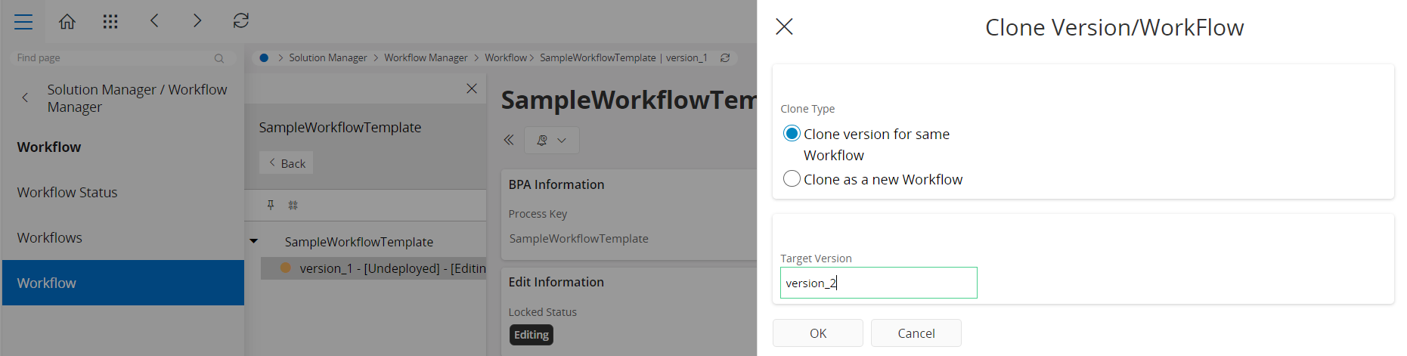Select Workflows in the sidebar menu
Viewport: 1407px width, 356px height.
point(50,237)
